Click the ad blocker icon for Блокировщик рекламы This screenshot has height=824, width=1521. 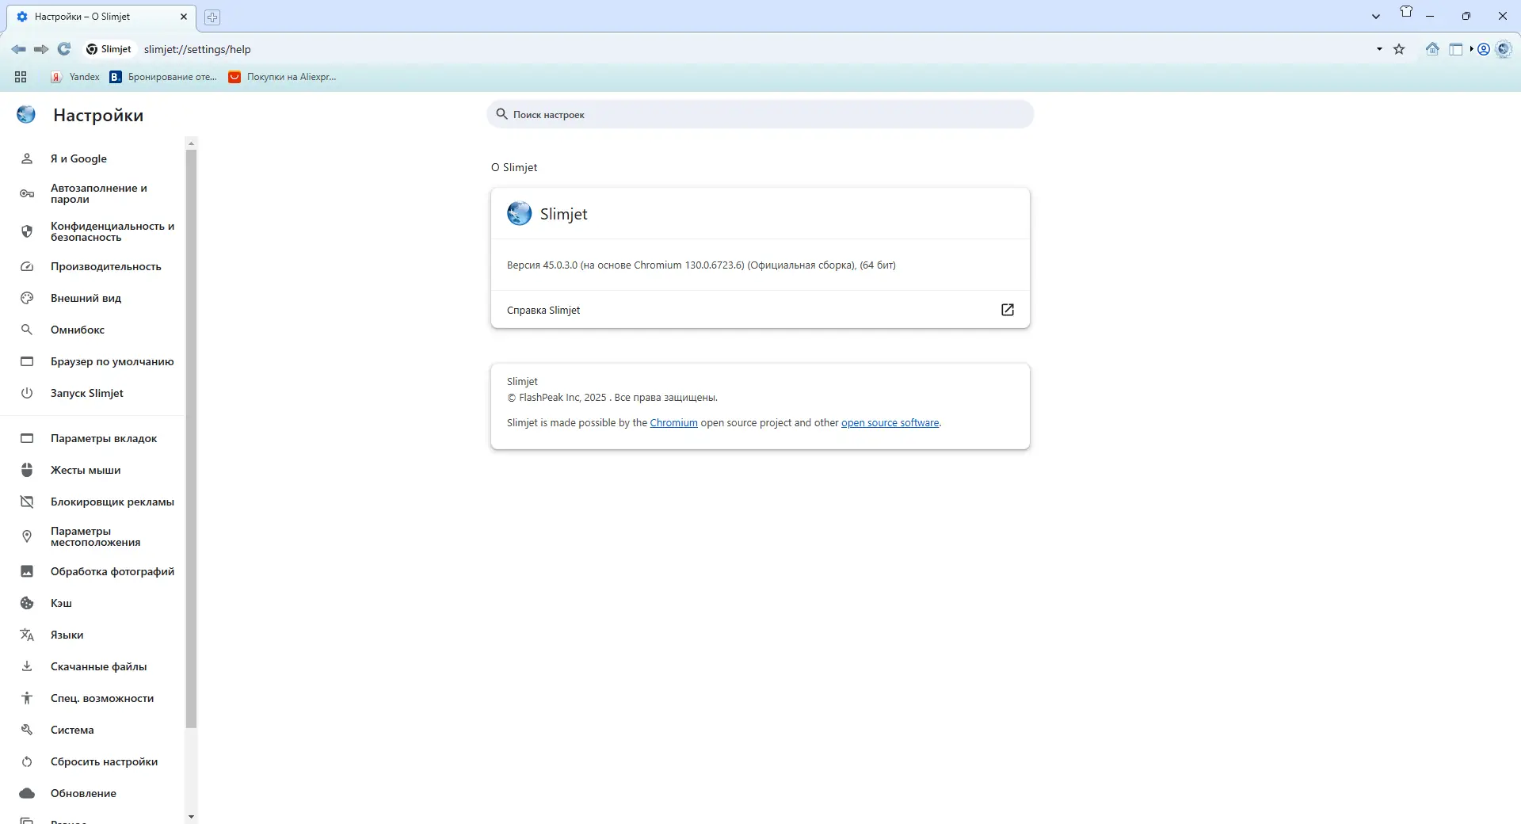[x=27, y=502]
